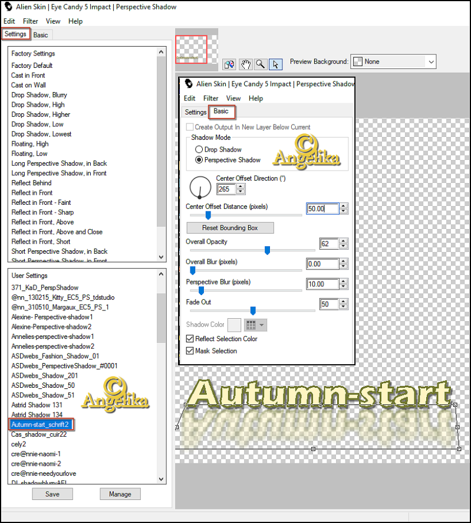Open the Edit menu in main window
The width and height of the screenshot is (471, 523).
[9, 21]
